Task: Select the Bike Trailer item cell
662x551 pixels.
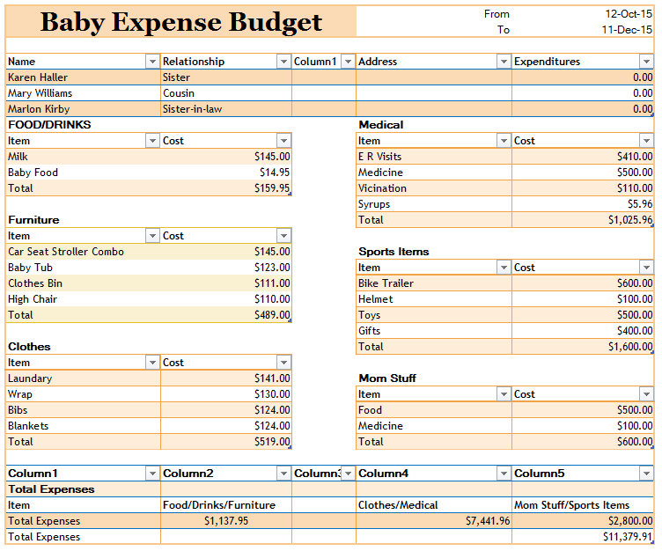Action: (434, 283)
